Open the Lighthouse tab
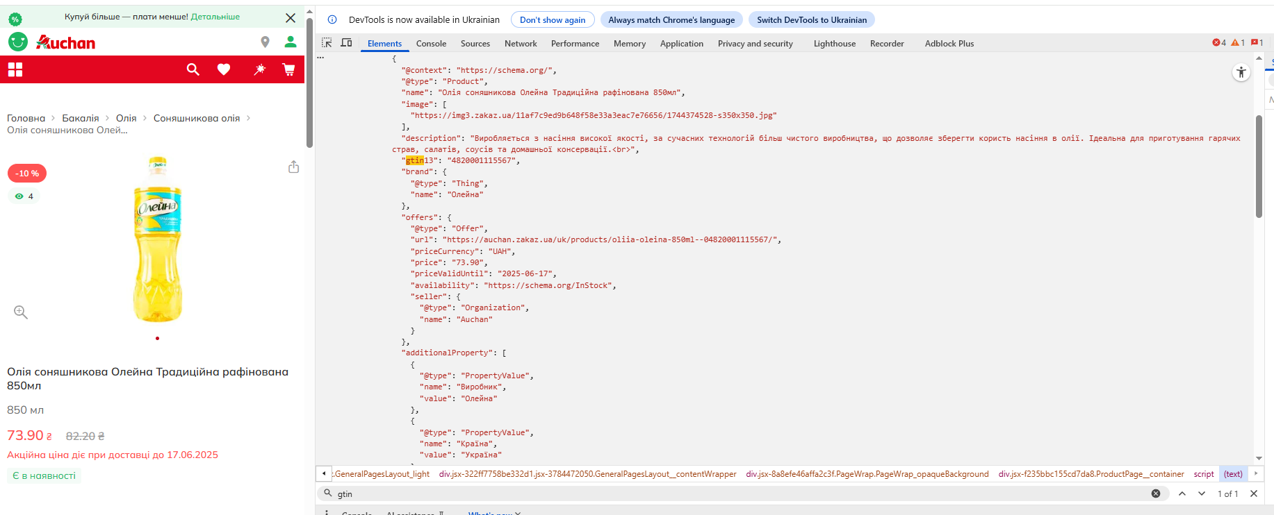Viewport: 1274px width, 515px height. coord(835,44)
